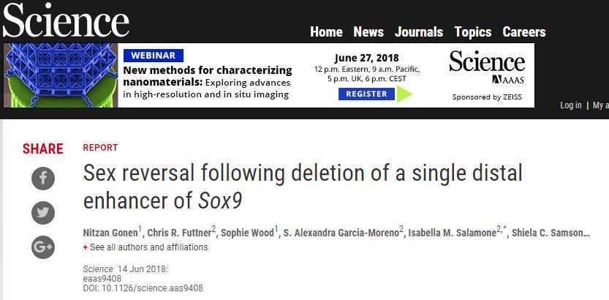Open the Journals menu
Image resolution: width=609 pixels, height=300 pixels.
tap(419, 31)
